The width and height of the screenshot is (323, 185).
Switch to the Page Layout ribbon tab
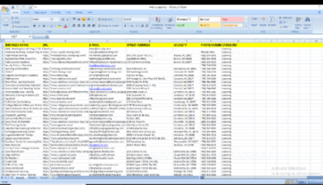point(40,13)
